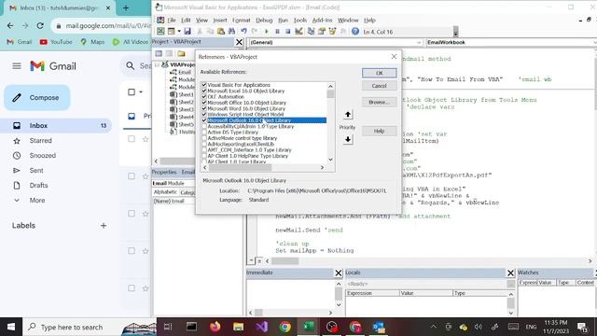Open the Gmail select-all dropdown arrow
This screenshot has width=597, height=336.
(x=141, y=91)
